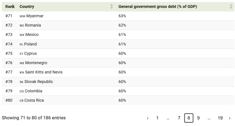Sort by General government gross debt arrows

tap(231, 6)
